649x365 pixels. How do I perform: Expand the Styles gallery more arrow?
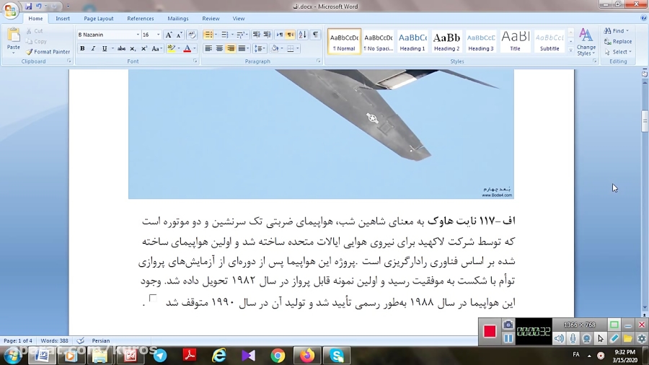(x=571, y=50)
